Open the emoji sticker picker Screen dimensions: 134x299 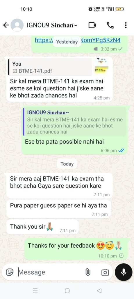pos(10,272)
